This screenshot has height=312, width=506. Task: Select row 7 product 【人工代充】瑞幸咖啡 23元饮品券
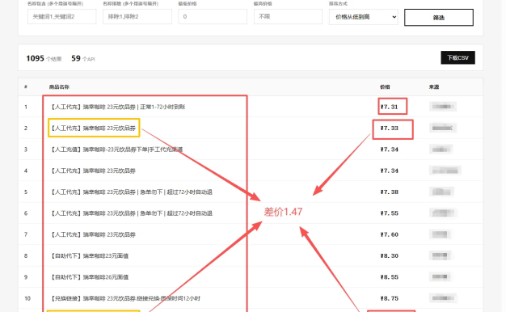point(93,234)
